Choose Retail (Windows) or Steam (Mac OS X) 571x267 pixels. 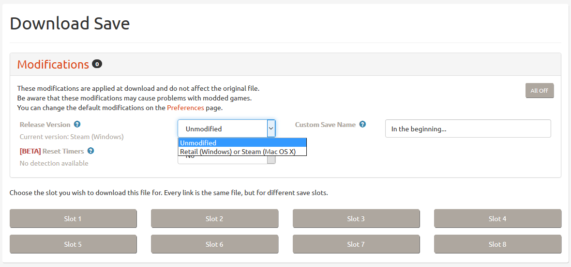coord(242,152)
